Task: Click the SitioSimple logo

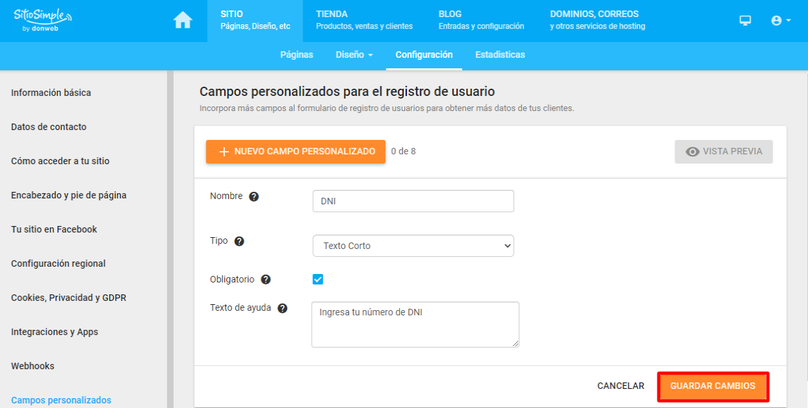Action: pyautogui.click(x=43, y=20)
